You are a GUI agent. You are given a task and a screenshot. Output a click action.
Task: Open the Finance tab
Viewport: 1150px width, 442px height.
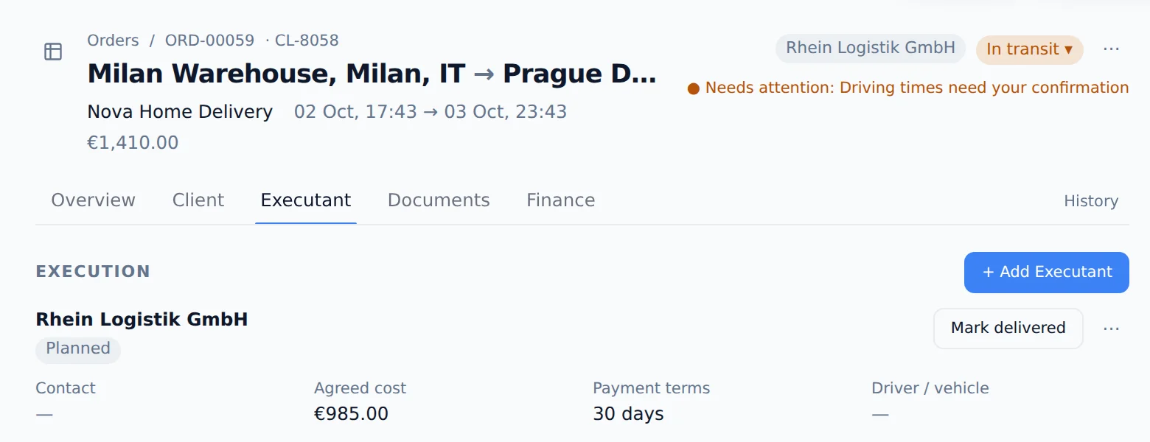pos(560,200)
